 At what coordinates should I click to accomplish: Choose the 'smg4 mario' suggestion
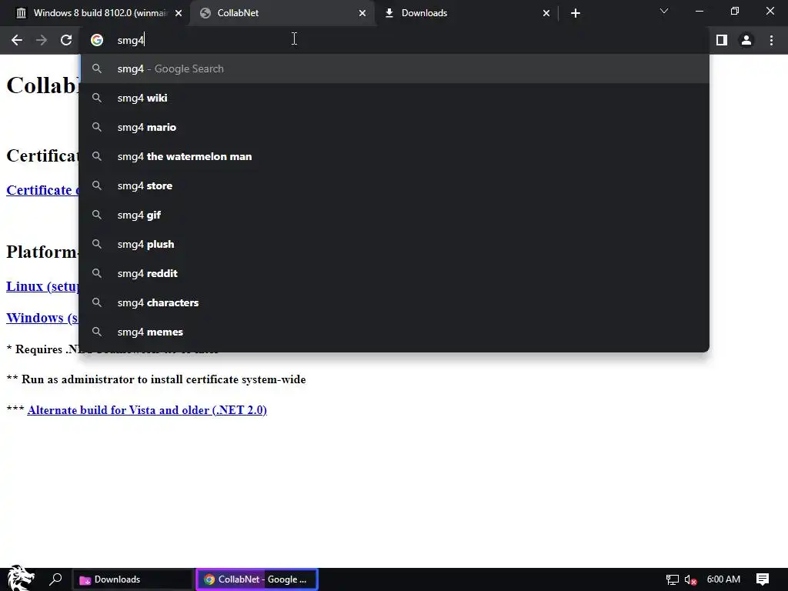tap(395, 127)
